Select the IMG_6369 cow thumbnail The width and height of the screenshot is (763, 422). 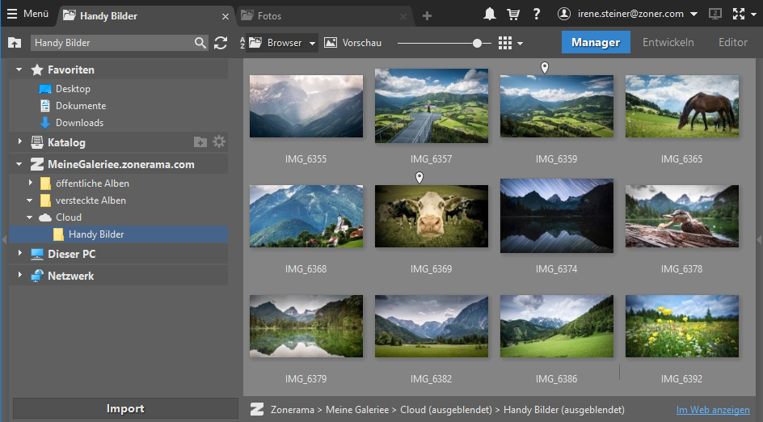(x=432, y=215)
